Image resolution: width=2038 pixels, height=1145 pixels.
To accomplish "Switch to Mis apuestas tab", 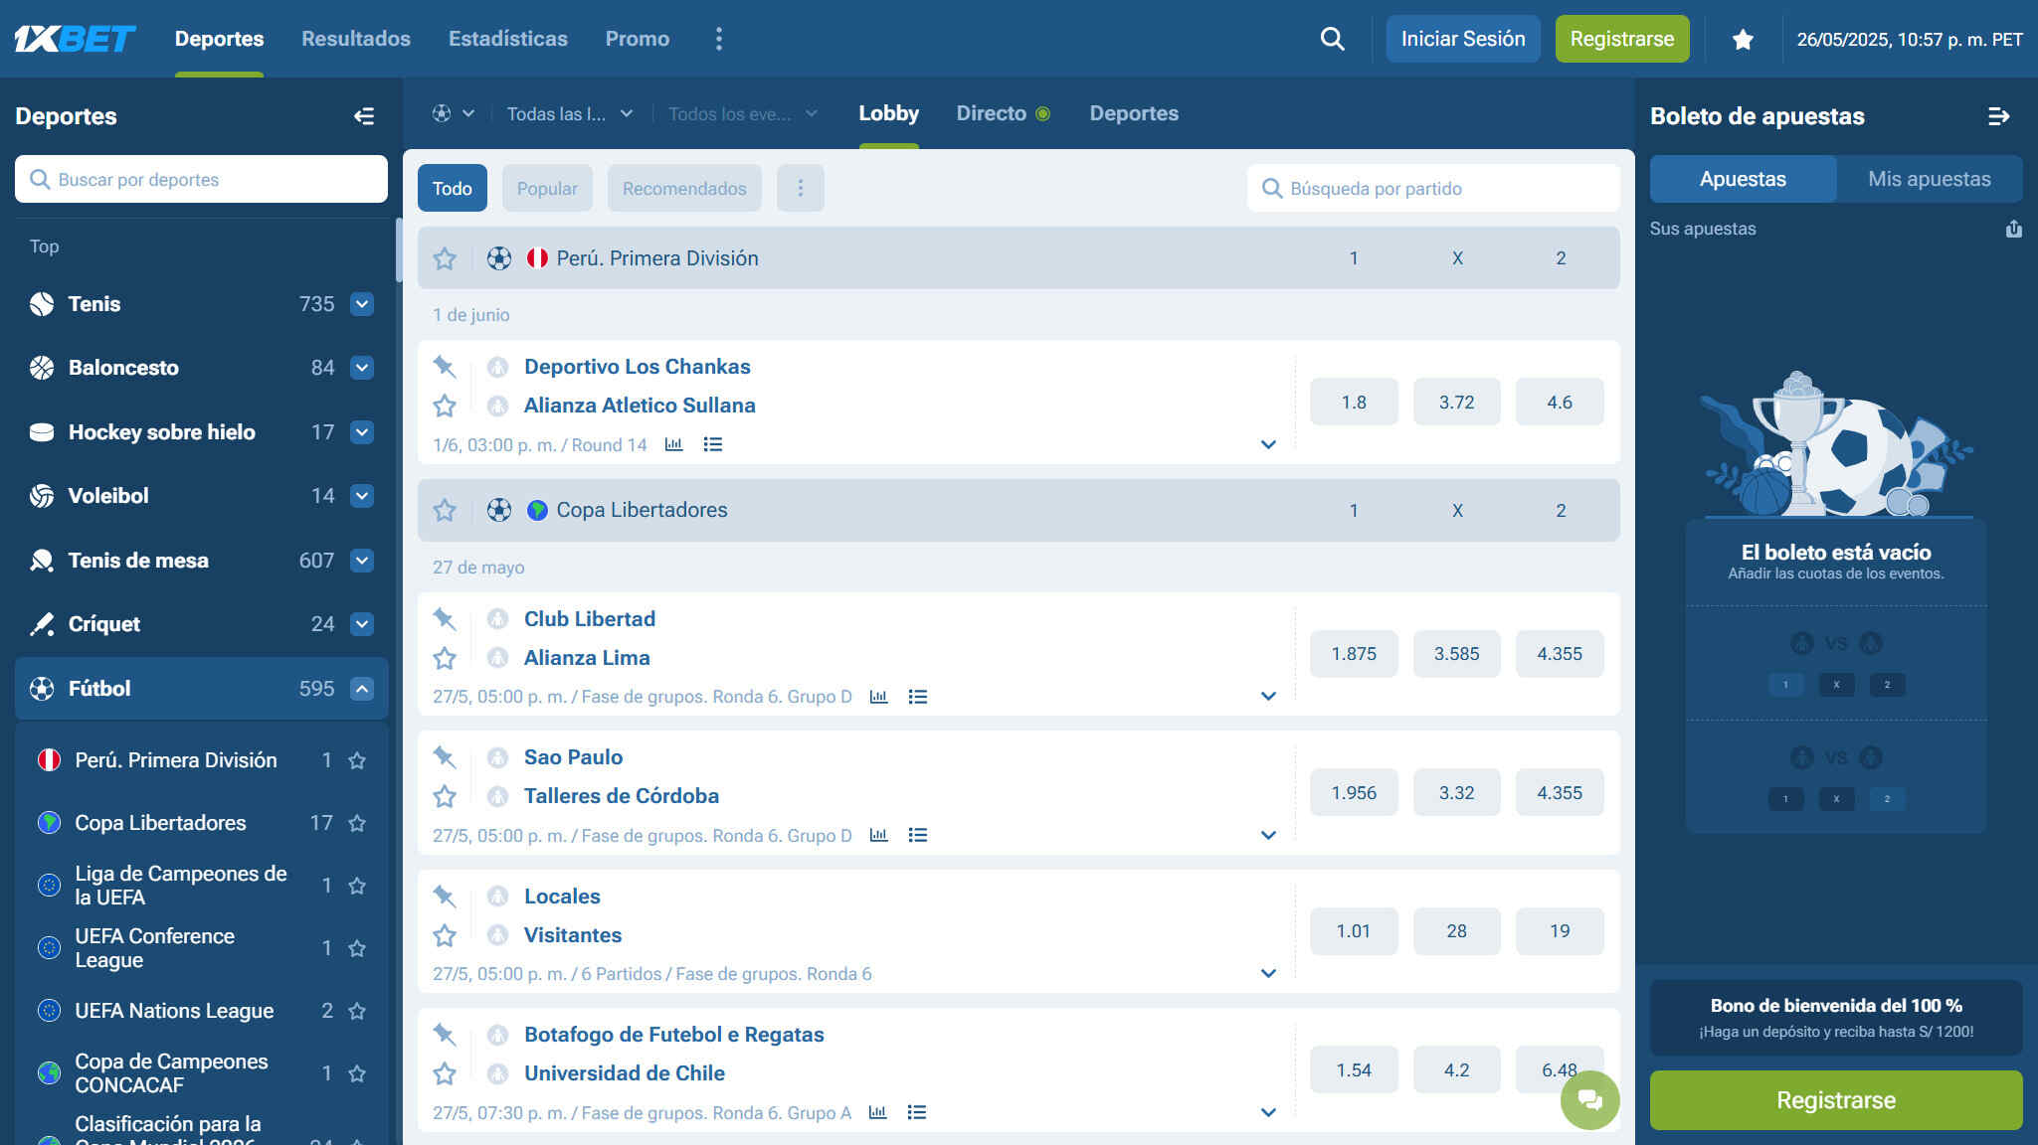I will 1929,179.
